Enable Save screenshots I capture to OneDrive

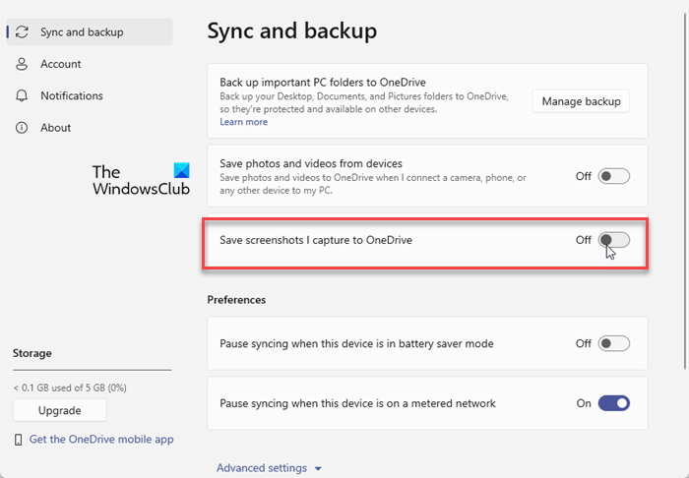coord(613,240)
